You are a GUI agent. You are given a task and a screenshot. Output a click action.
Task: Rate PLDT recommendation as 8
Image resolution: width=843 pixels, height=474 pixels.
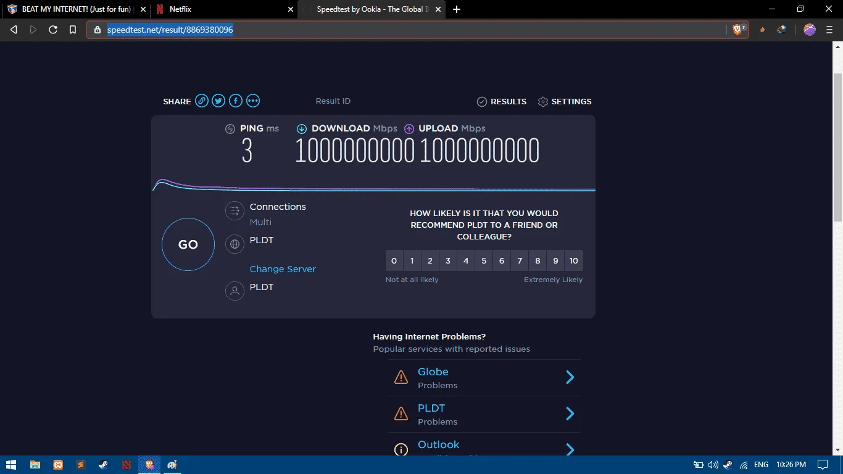tap(538, 261)
